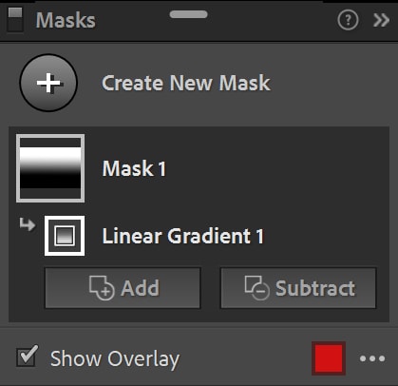This screenshot has width=398, height=386.
Task: Click the Masks panel title
Action: coord(66,20)
